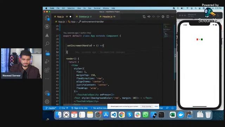Click the first commit-navigation icon in editor toolbar

149,17
